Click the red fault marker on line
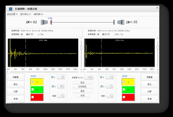Viewport: 173px width, 117px height. pyautogui.click(x=51, y=22)
